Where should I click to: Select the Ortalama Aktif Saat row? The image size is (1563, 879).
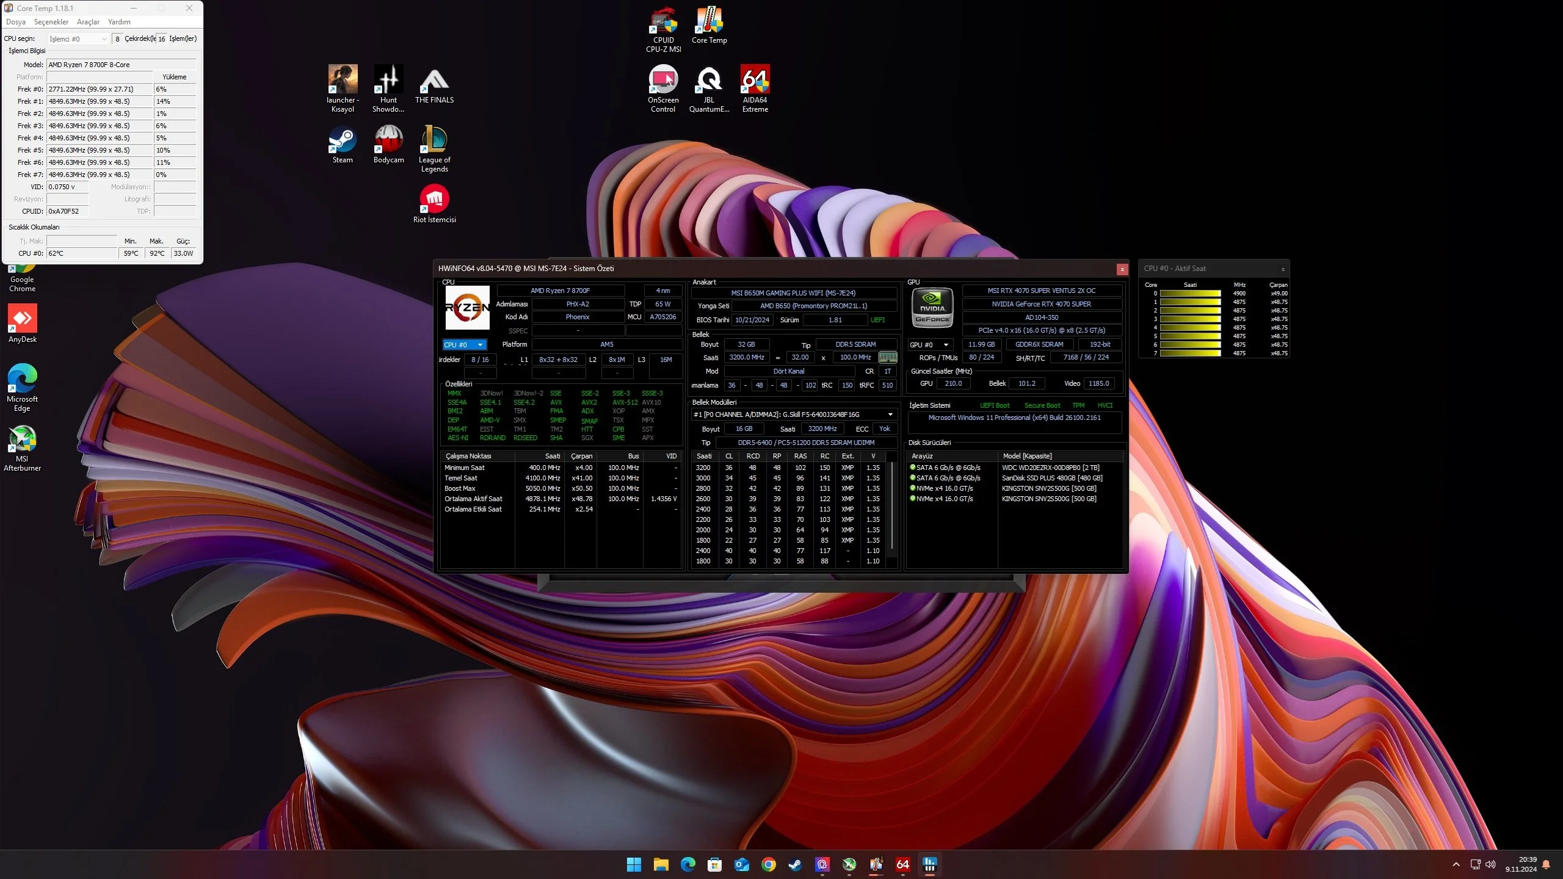(x=560, y=499)
